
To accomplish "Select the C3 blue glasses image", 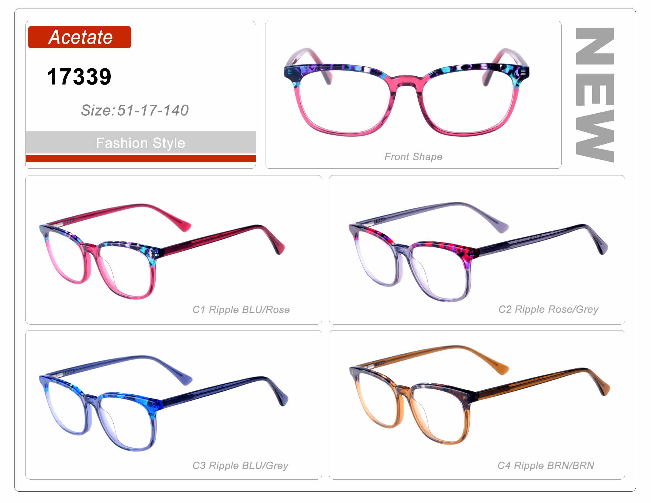I will click(163, 403).
